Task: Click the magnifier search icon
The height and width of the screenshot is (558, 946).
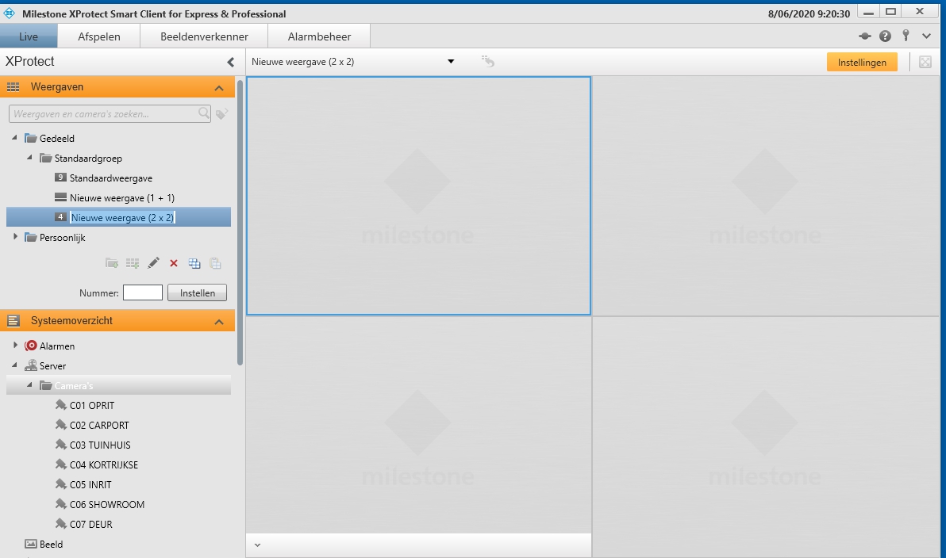Action: coord(204,113)
